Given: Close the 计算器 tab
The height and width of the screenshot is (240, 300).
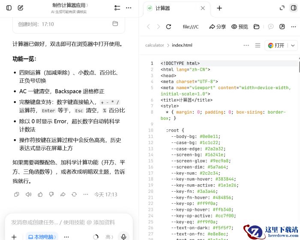Looking at the screenshot, I should point(203,8).
